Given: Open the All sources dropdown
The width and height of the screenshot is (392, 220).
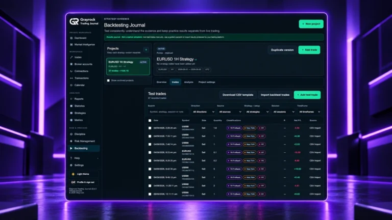Looking at the screenshot, I should pos(230,112).
